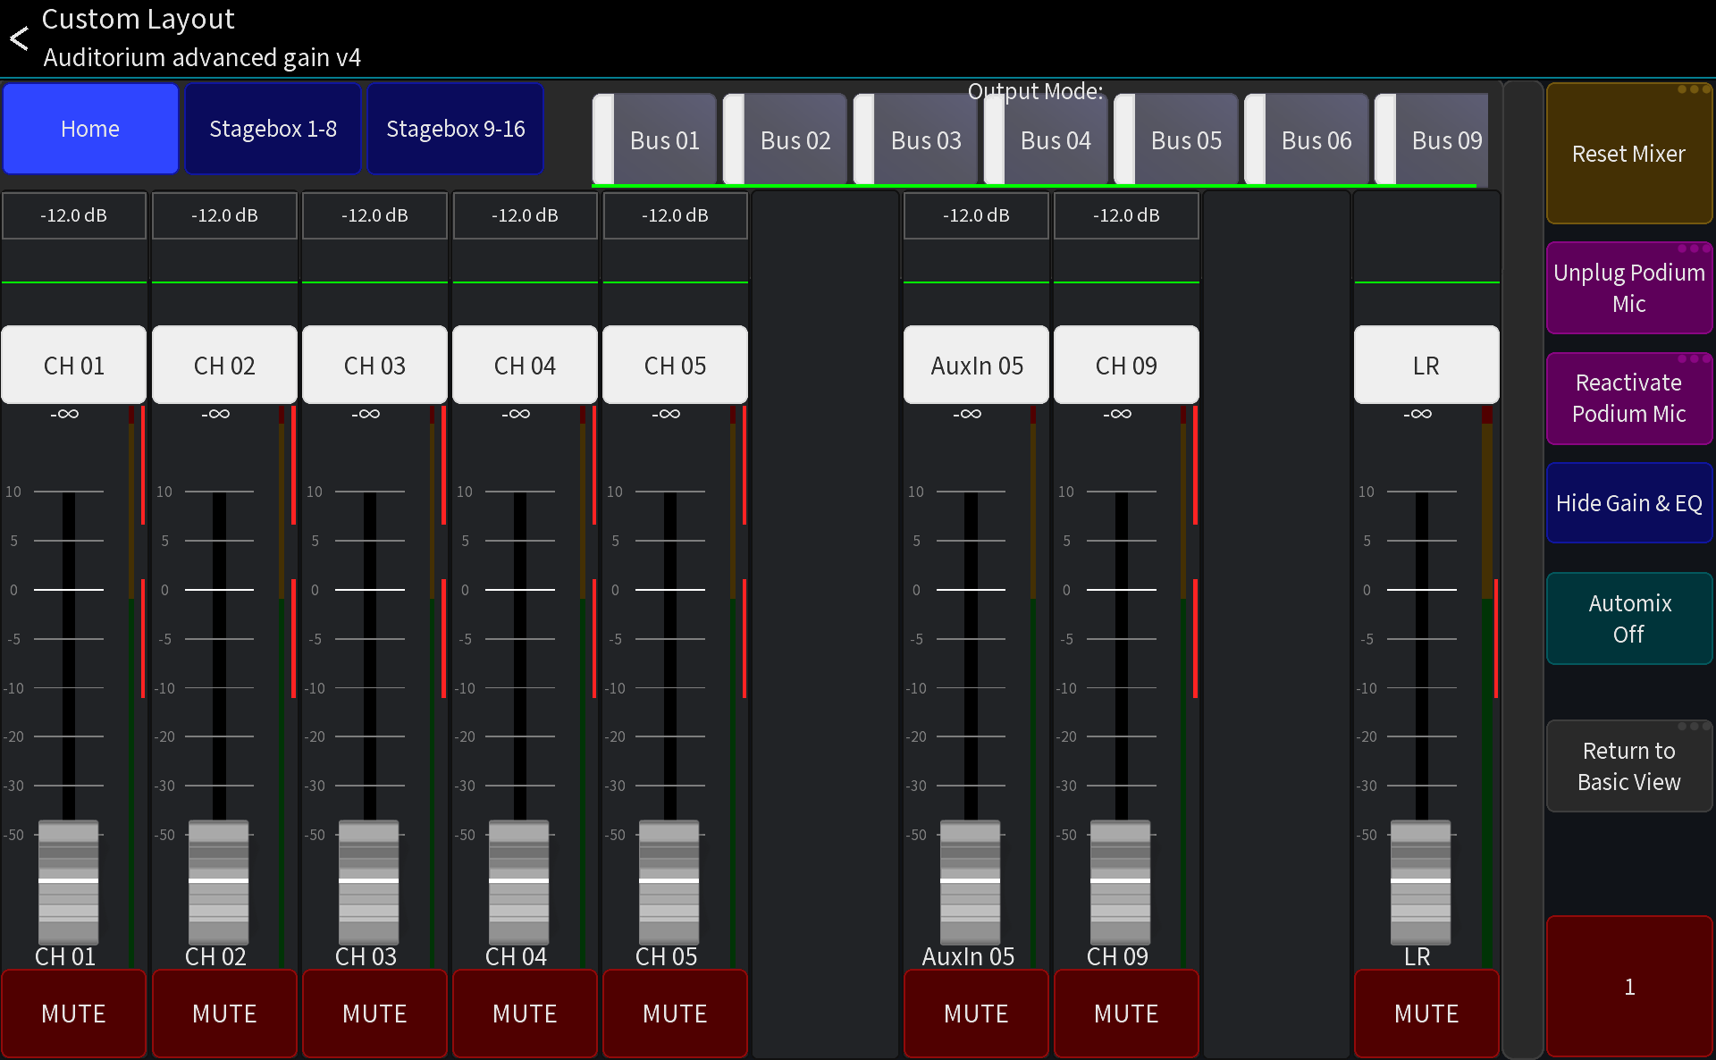This screenshot has width=1716, height=1060.
Task: Mute the LR master output
Action: click(1426, 1014)
